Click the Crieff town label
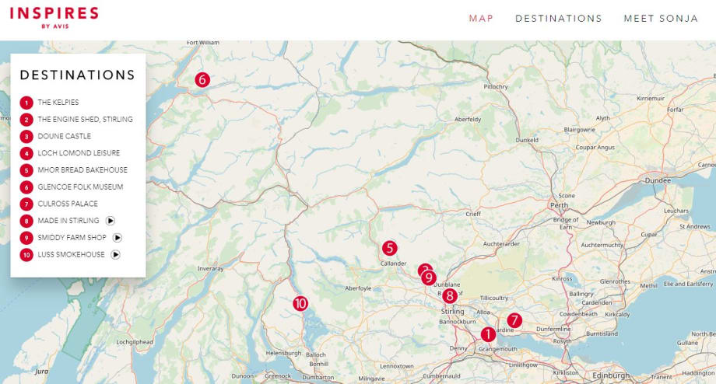The image size is (716, 384). pyautogui.click(x=473, y=214)
